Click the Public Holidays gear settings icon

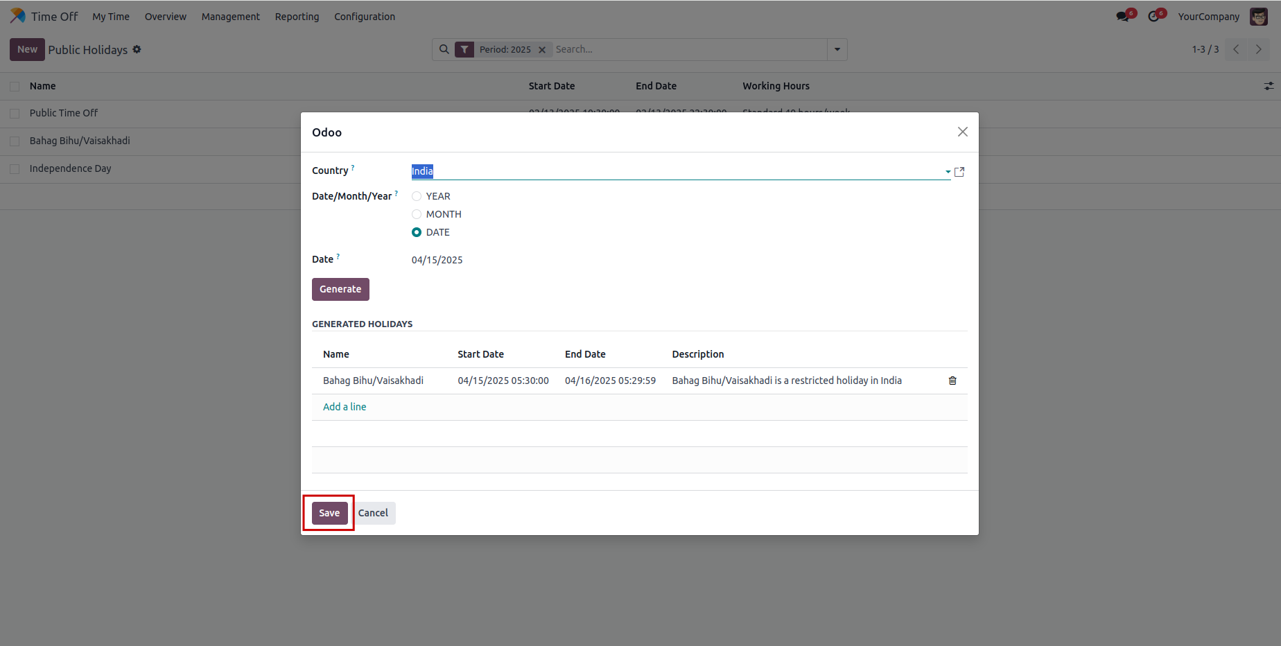pyautogui.click(x=137, y=49)
